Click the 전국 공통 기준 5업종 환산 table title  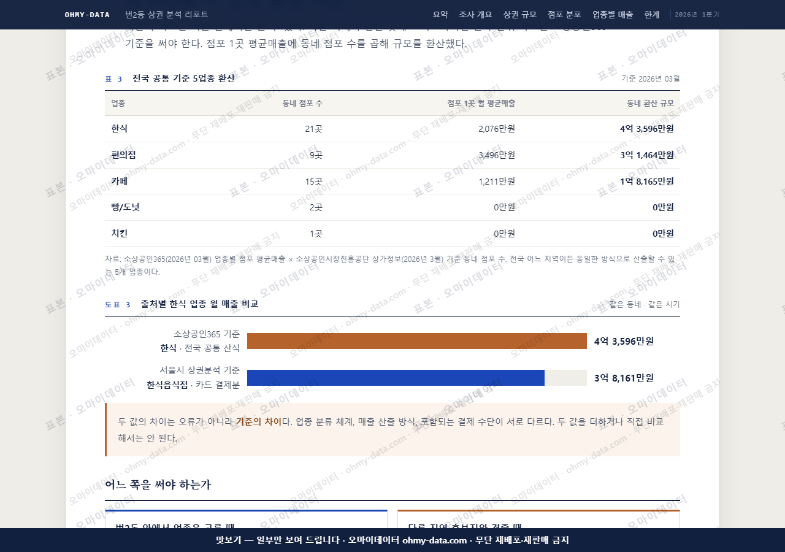pyautogui.click(x=183, y=79)
